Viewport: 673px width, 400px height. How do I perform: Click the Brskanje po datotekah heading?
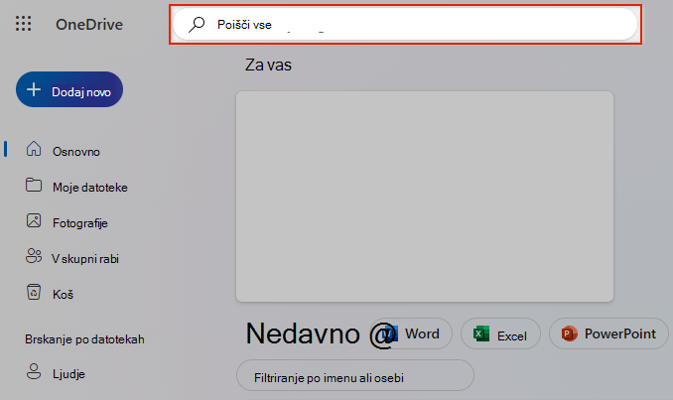coord(84,339)
